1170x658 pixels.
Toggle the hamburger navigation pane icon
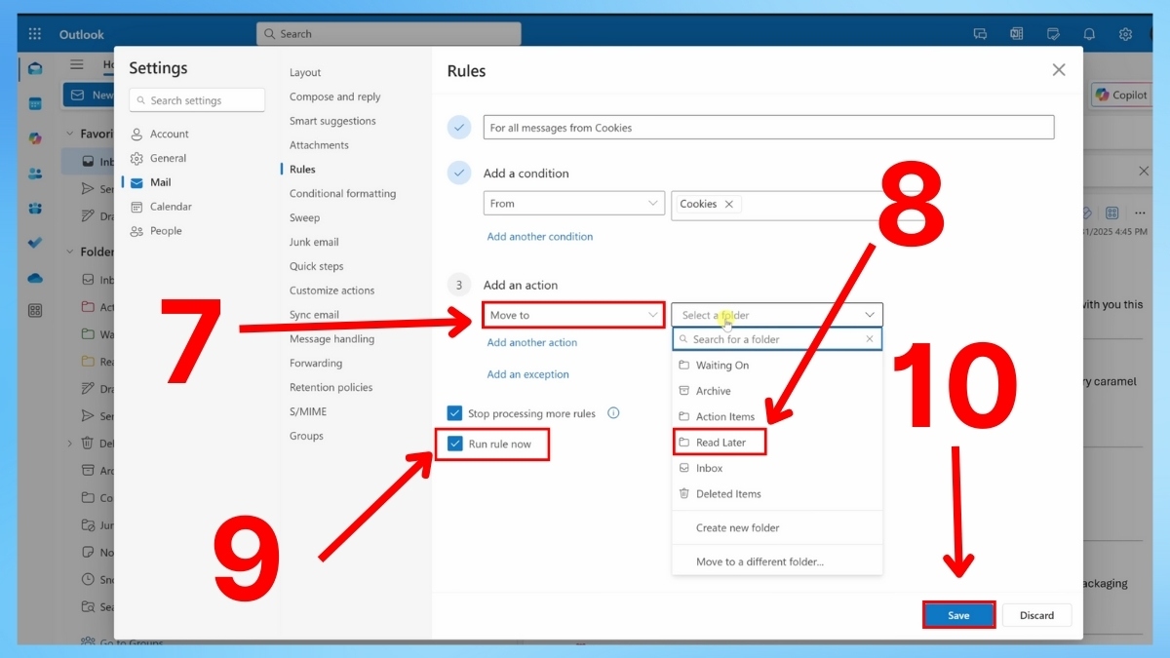(x=77, y=65)
